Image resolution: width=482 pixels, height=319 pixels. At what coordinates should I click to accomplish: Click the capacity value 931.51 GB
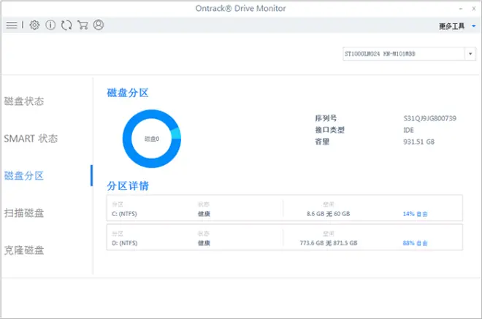pyautogui.click(x=418, y=142)
